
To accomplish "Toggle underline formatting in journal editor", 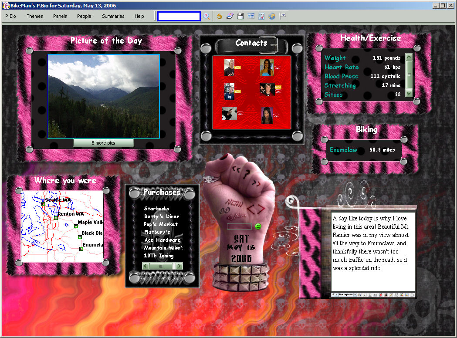I will click(x=369, y=295).
